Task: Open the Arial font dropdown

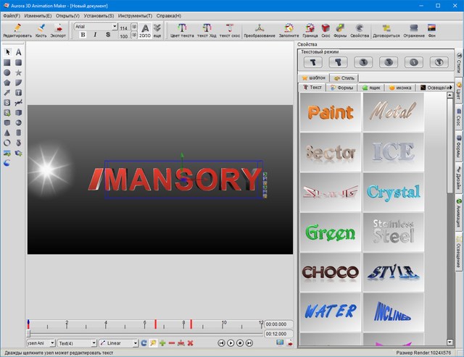Action: coord(96,25)
